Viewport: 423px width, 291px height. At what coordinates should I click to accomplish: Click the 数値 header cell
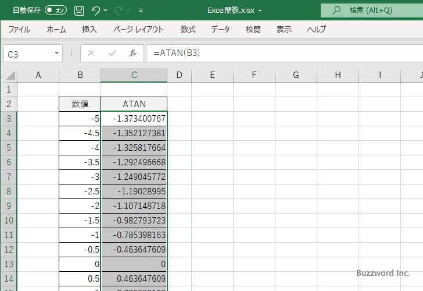click(x=80, y=104)
